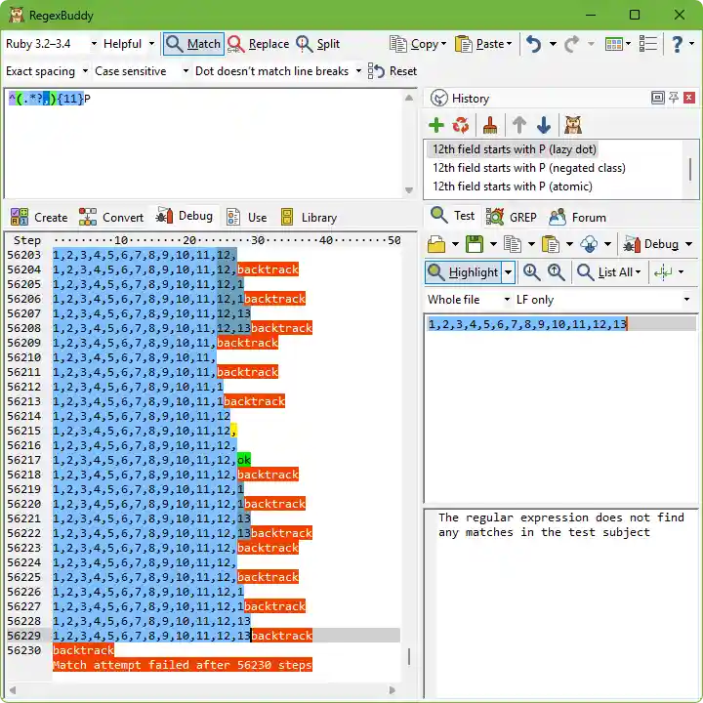Click the red recycle icon in History
Screen dimensions: 703x703
[461, 125]
